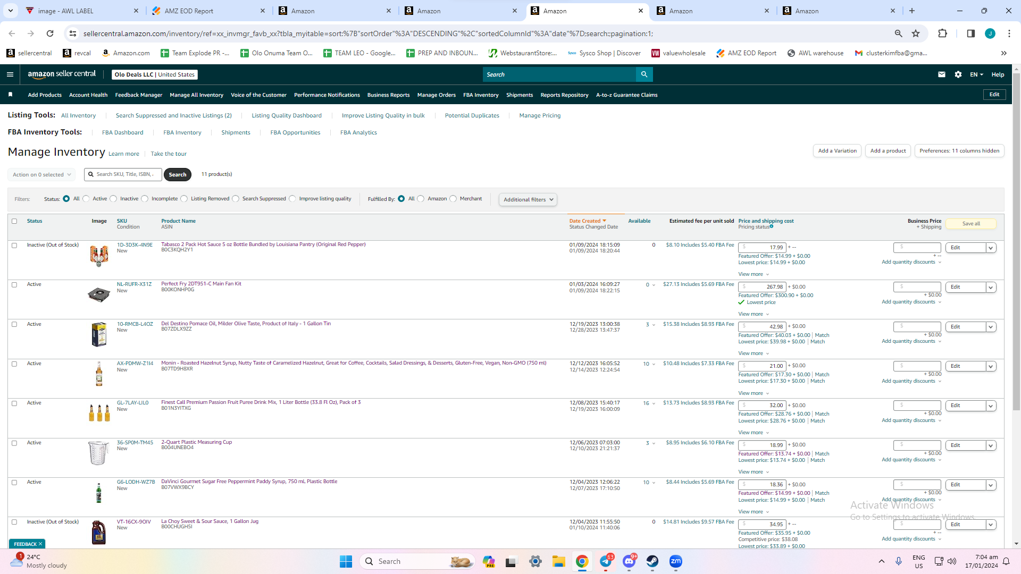Viewport: 1021px width, 574px height.
Task: Click the vertical page scrollbar
Action: coord(1016,242)
